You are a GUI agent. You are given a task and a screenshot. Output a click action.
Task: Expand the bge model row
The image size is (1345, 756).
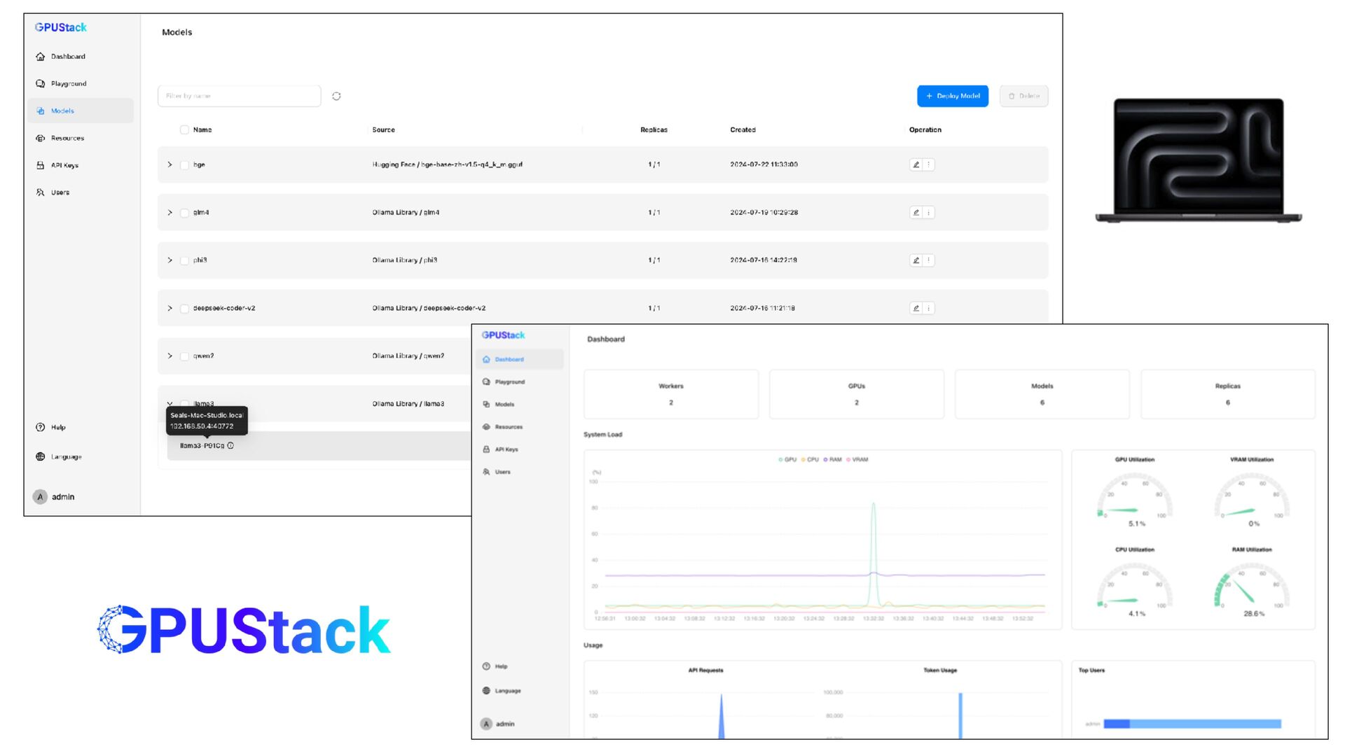pos(170,164)
